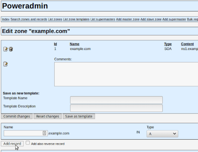Sort records by Name column

coord(74,44)
